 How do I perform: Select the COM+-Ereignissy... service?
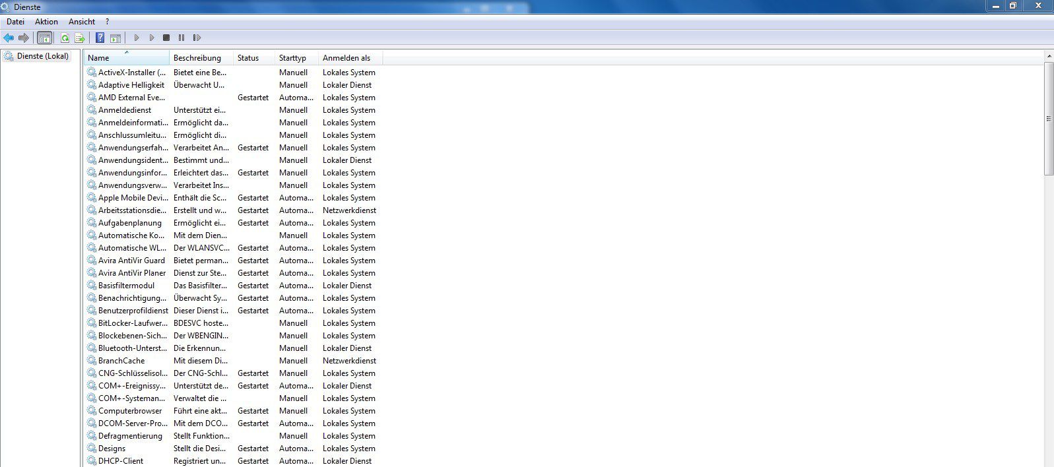(234, 386)
